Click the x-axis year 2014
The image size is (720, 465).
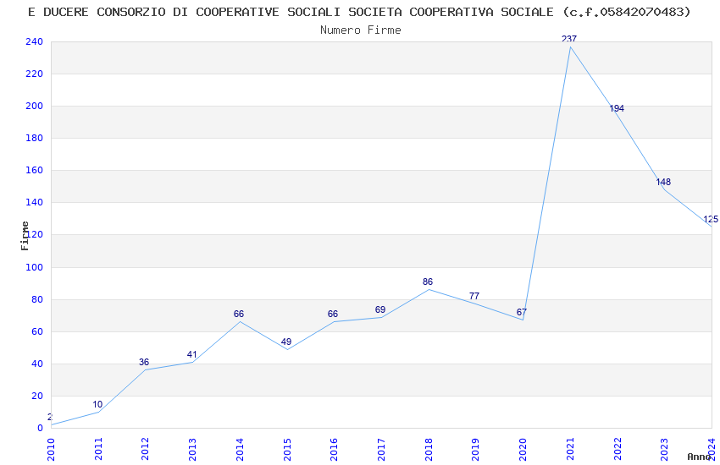241,449
